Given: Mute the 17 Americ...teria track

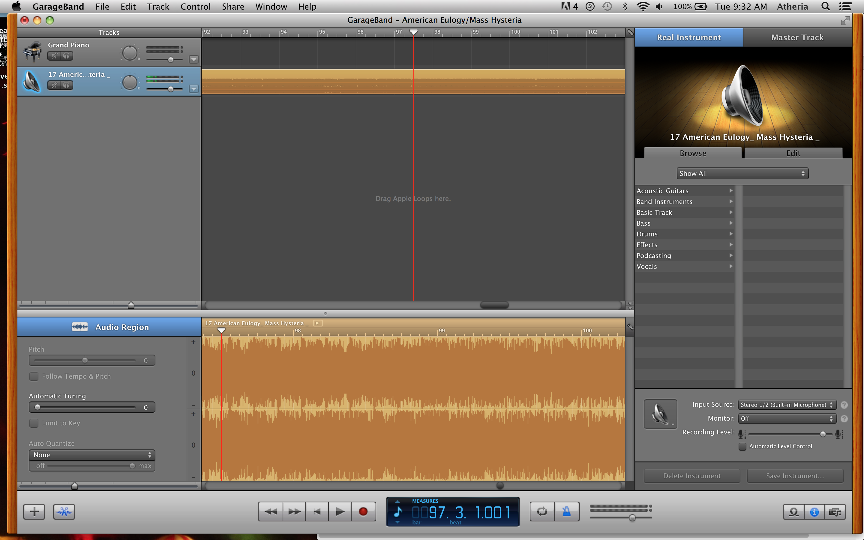Looking at the screenshot, I should click(54, 85).
